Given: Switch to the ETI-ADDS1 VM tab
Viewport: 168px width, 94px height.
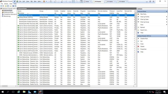Looking at the screenshot, I should click(110, 2).
